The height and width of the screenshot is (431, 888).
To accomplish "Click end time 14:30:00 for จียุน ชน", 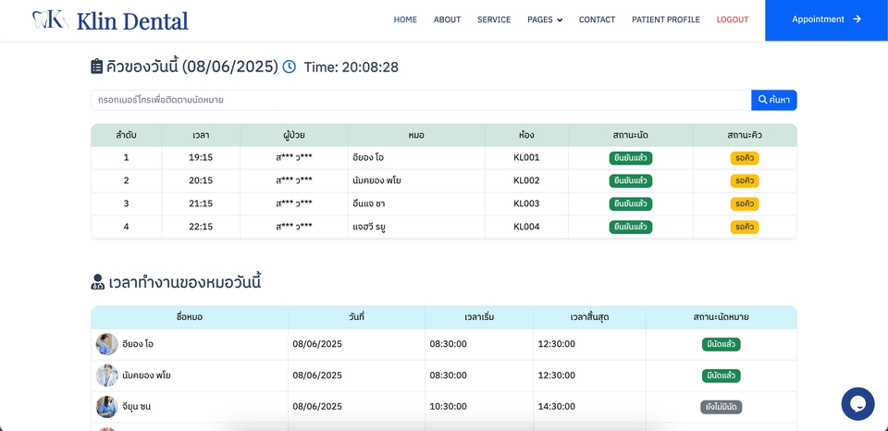I will [x=557, y=407].
